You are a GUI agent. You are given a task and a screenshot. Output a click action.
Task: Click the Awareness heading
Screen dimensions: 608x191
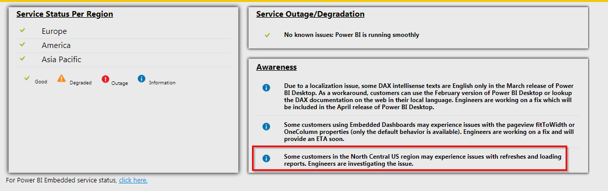[x=276, y=67]
